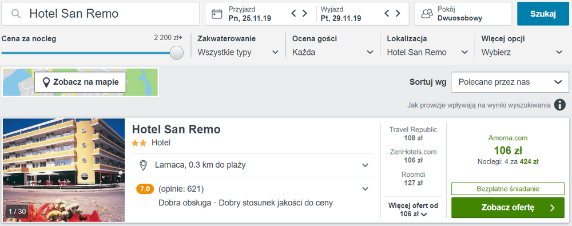Image resolution: width=572 pixels, height=226 pixels.
Task: Click the Amoma.com 106 zł price
Action: (x=508, y=150)
